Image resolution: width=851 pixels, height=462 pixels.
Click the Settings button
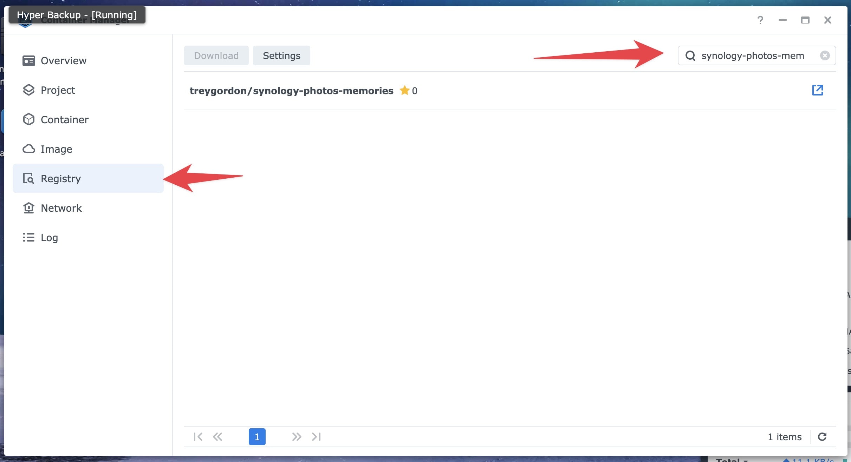point(281,56)
